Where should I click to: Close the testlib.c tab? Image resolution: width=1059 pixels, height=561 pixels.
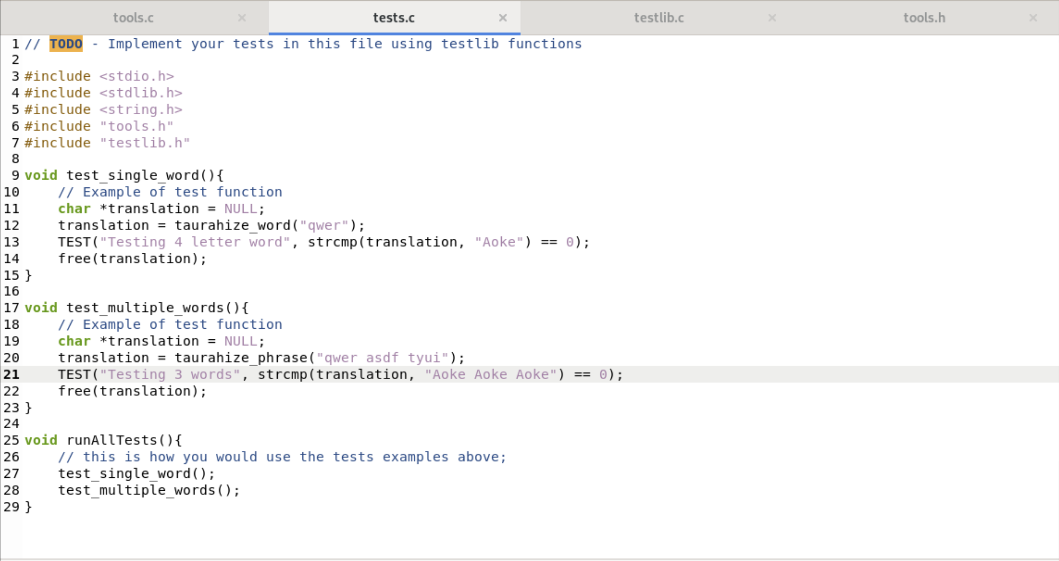pos(772,18)
